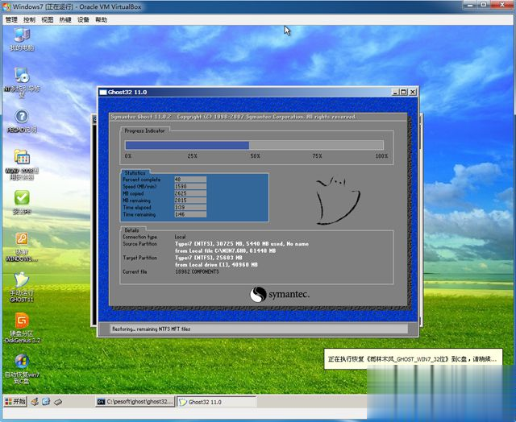The width and height of the screenshot is (516, 422).
Task: Click the Percent complete value 48
Action: pyautogui.click(x=190, y=180)
